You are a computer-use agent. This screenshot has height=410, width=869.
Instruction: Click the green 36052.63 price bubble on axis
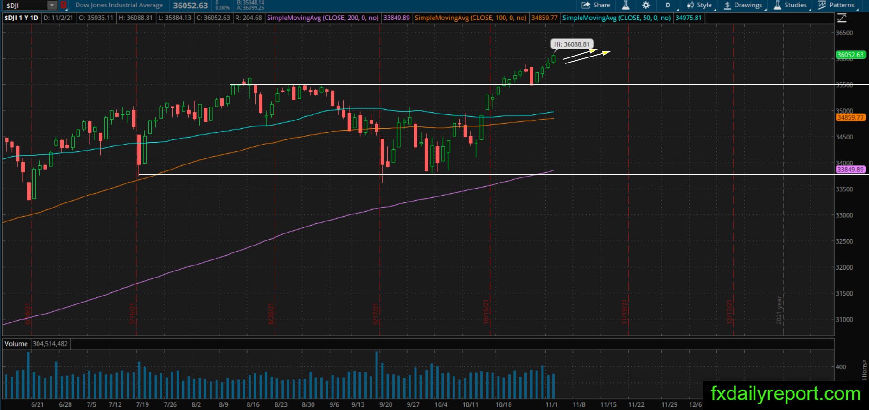pyautogui.click(x=850, y=55)
